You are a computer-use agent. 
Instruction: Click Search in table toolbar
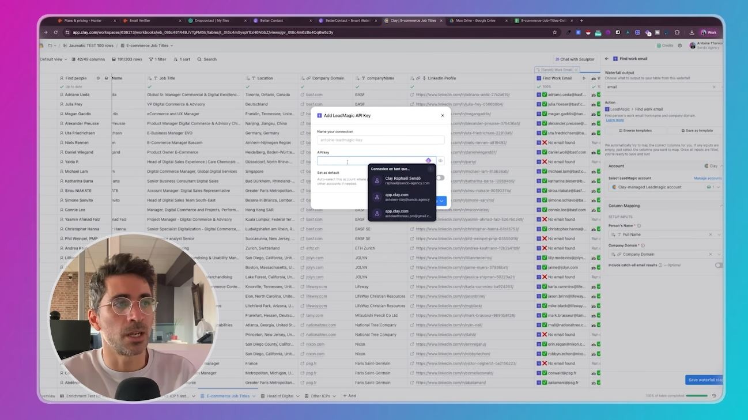(207, 59)
